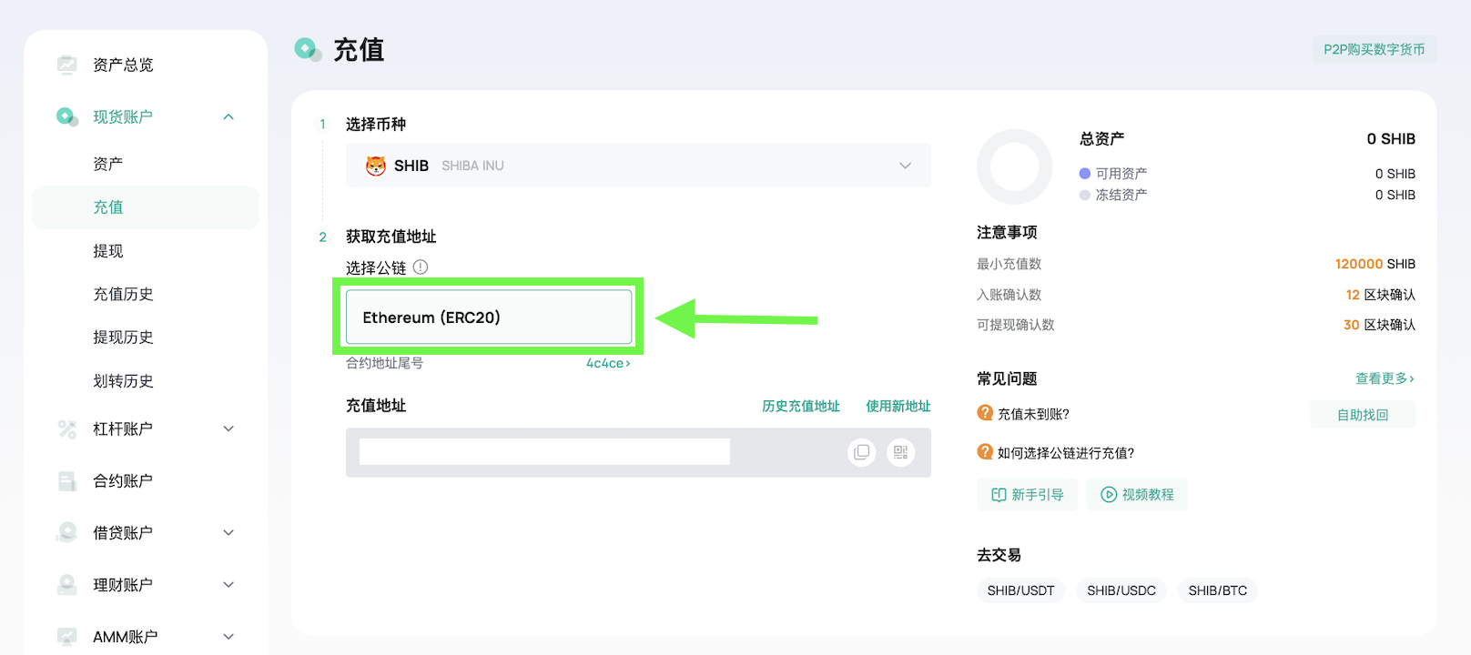Expand the 理财账户 section

pos(228,584)
